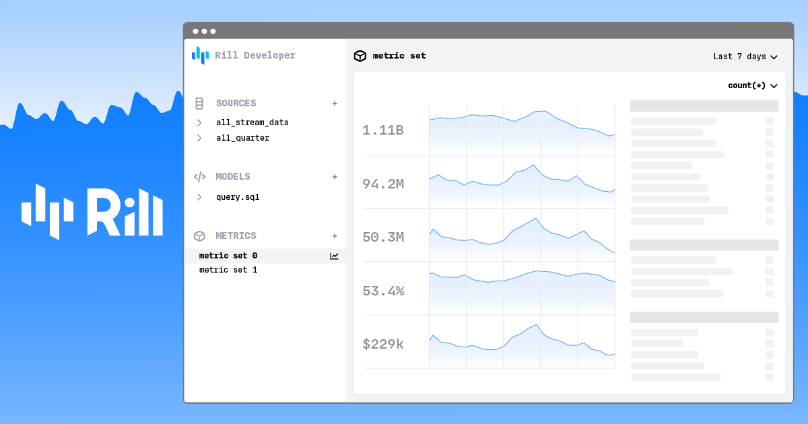808x424 pixels.
Task: Add a new metric set via plus icon
Action: [335, 236]
